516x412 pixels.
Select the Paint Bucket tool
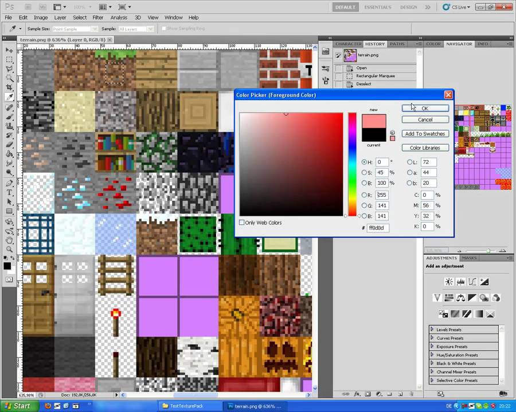(9, 154)
